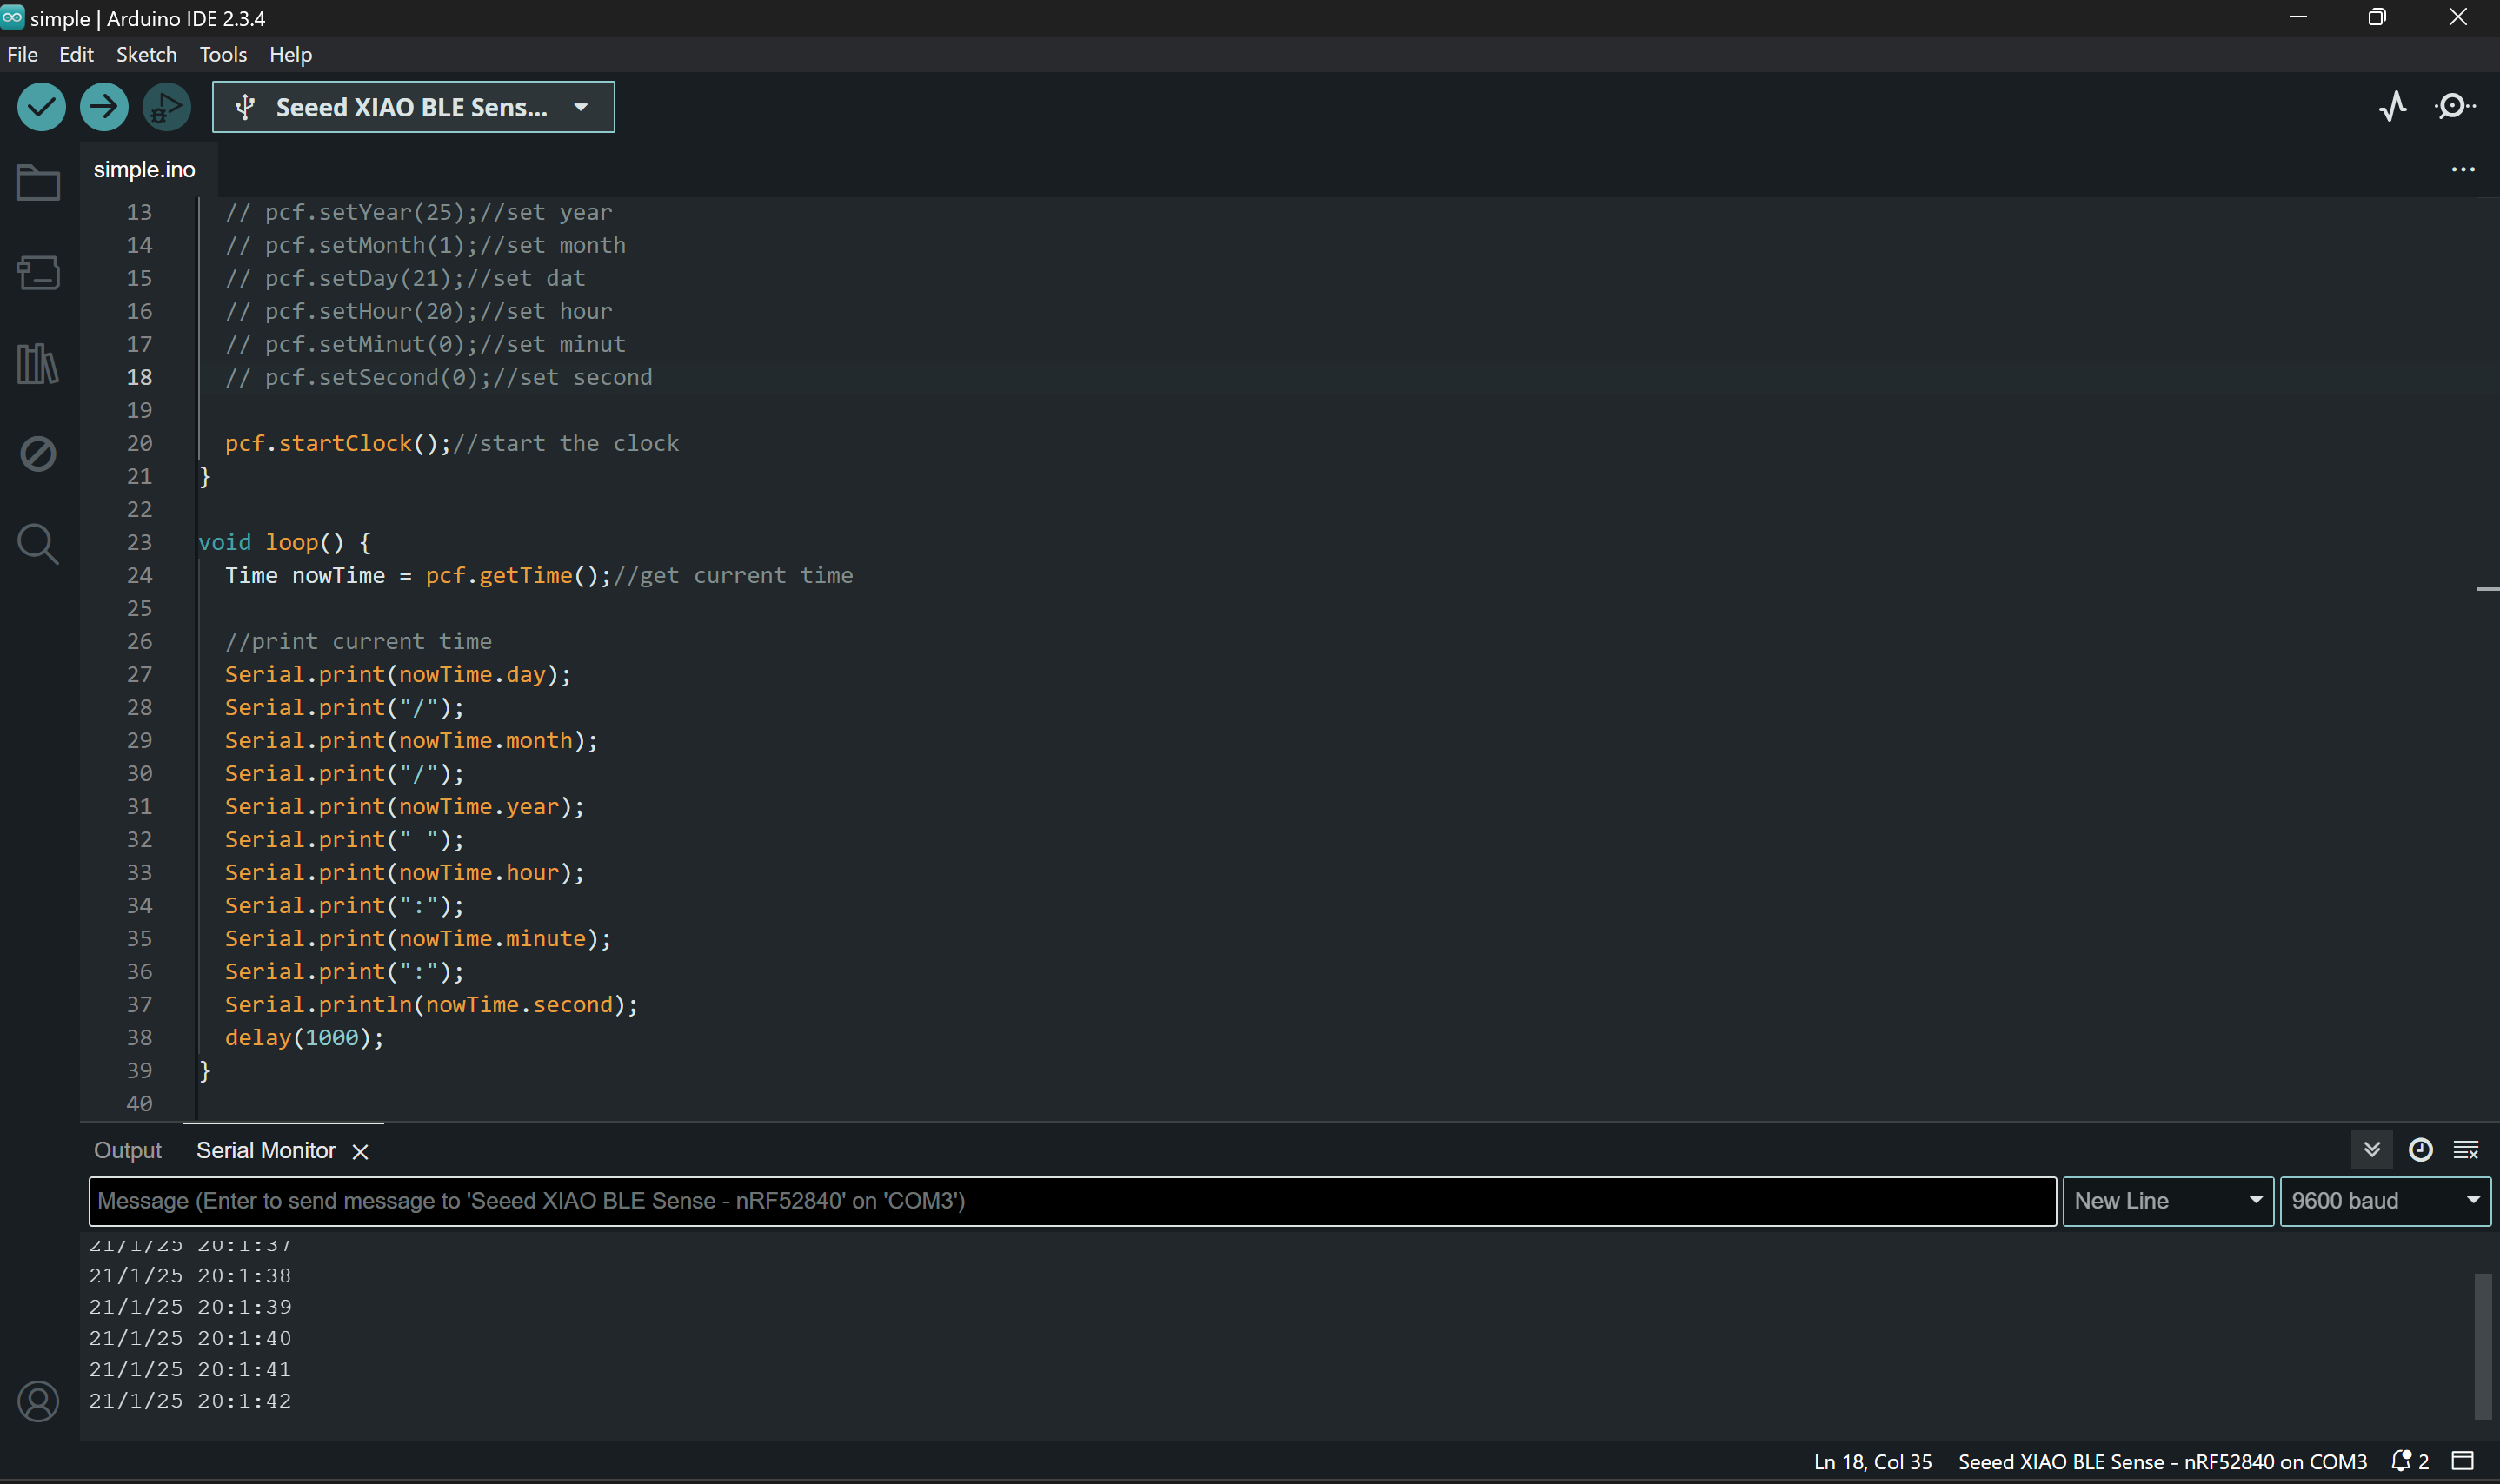Open the Seeed XIAO BLE board selector dropdown
2500x1484 pixels.
(x=413, y=107)
